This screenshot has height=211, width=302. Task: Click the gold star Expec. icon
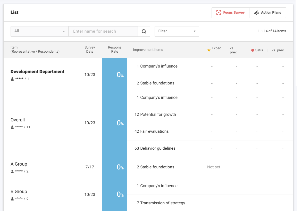coord(209,50)
